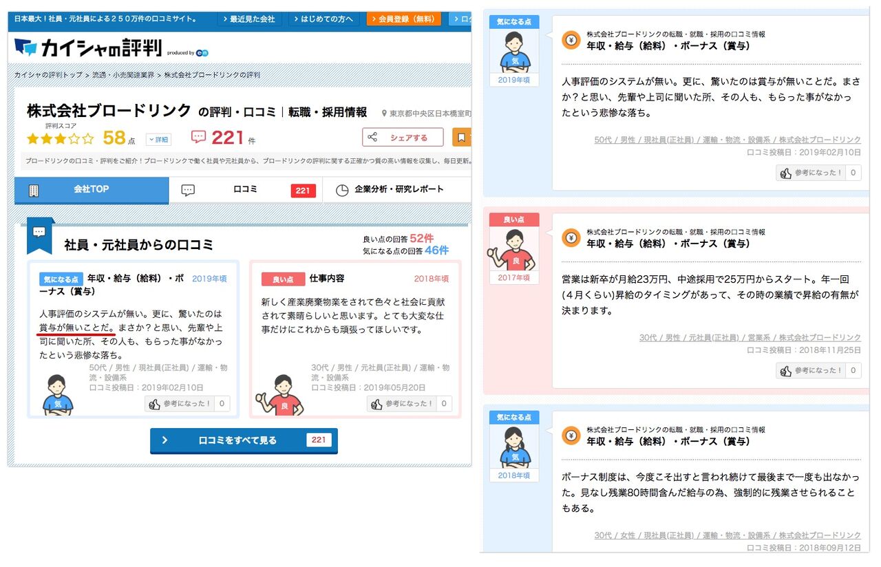Click the 2018年頃 year on 仕事内容 card
This screenshot has height=567, width=881.
432,279
